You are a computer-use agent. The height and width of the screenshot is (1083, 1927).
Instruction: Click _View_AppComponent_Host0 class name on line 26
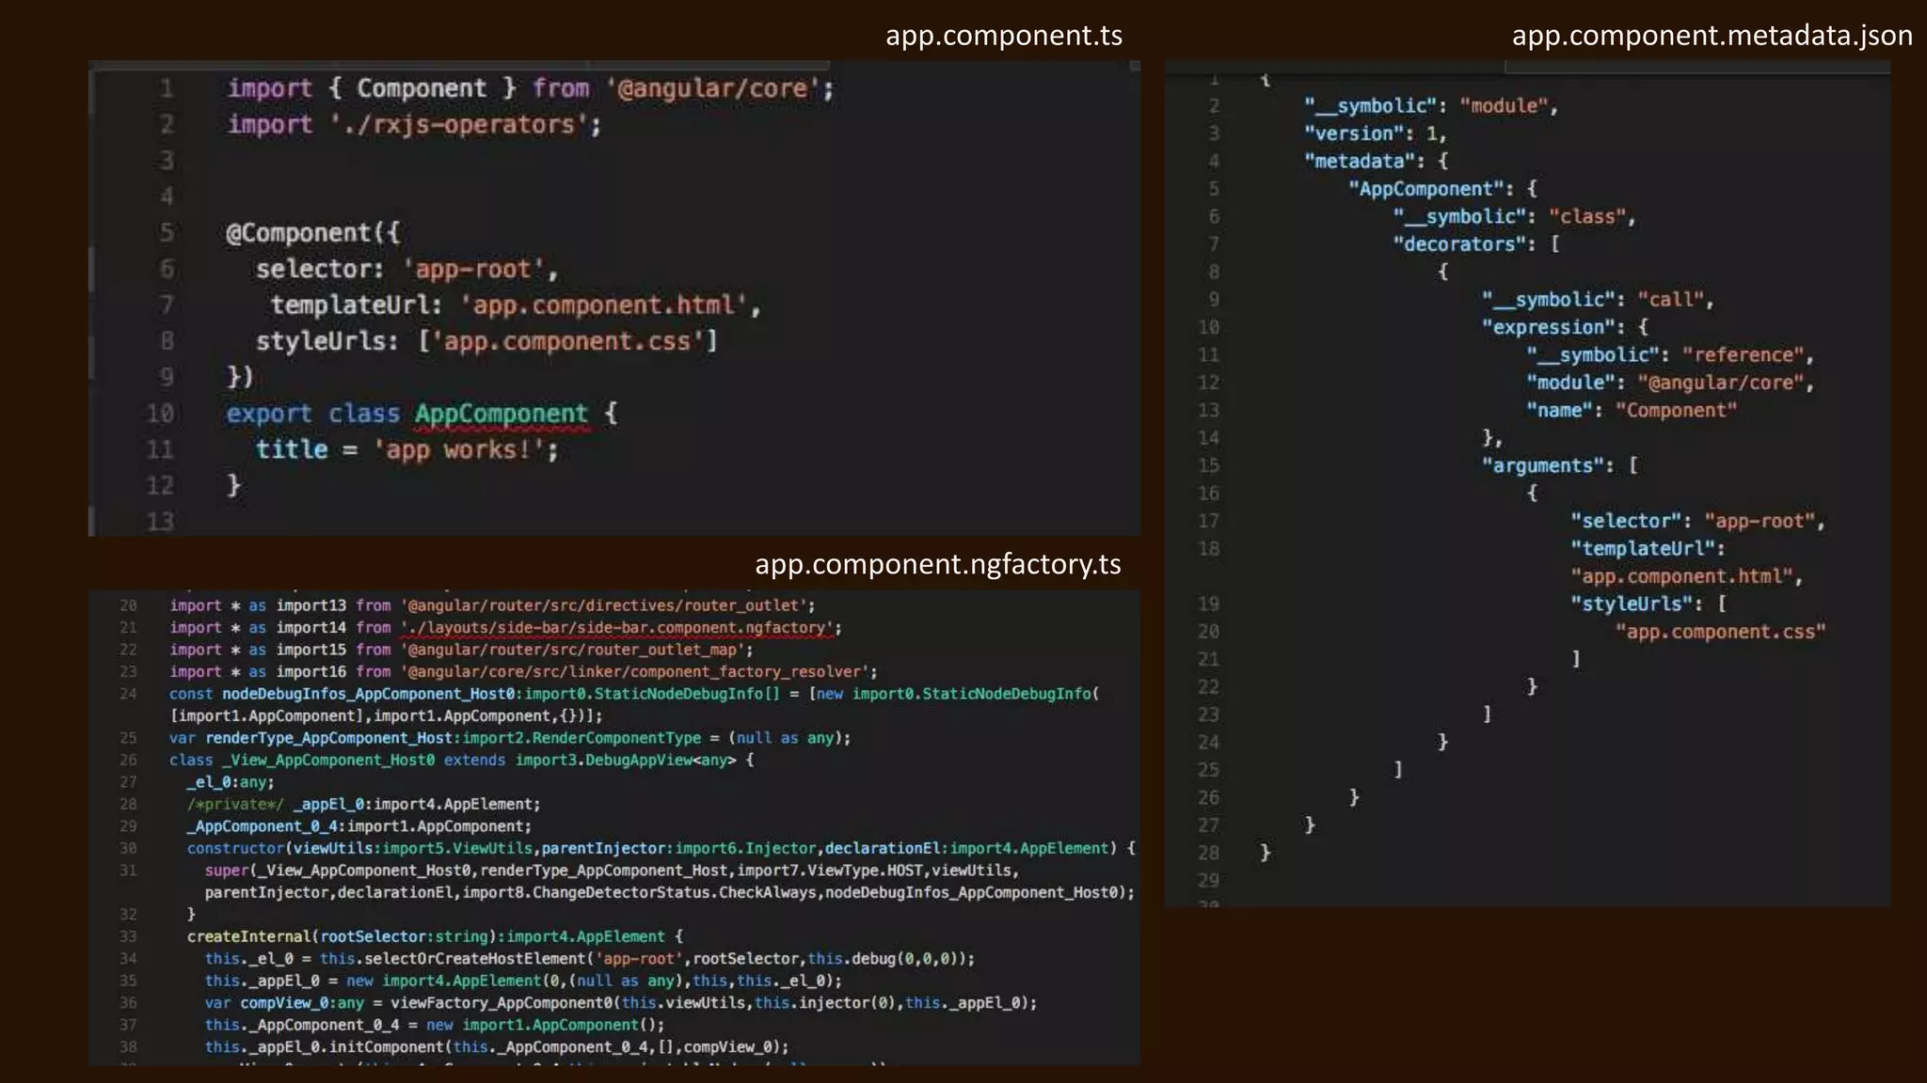[328, 761]
